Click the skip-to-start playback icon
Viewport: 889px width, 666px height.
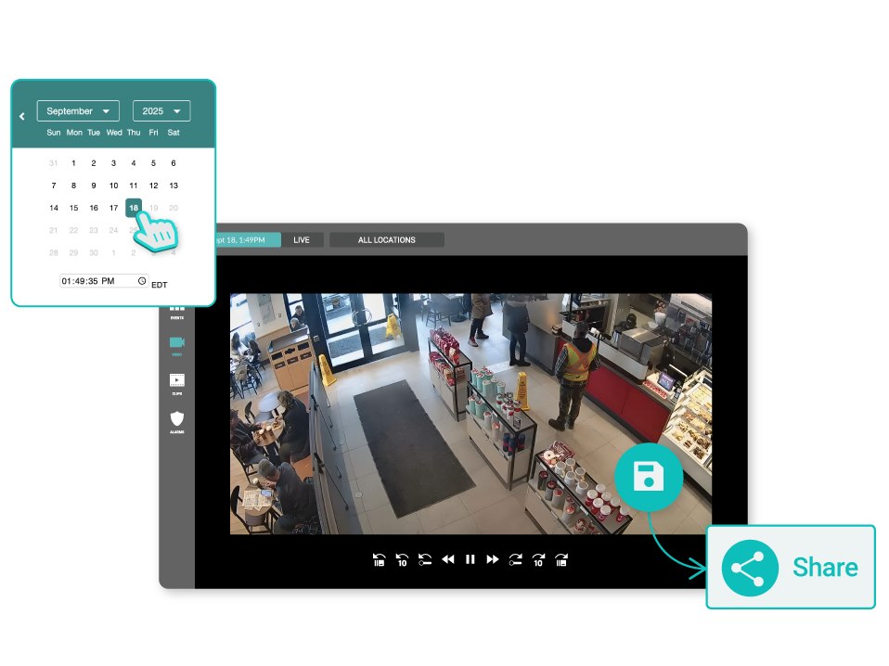click(379, 559)
